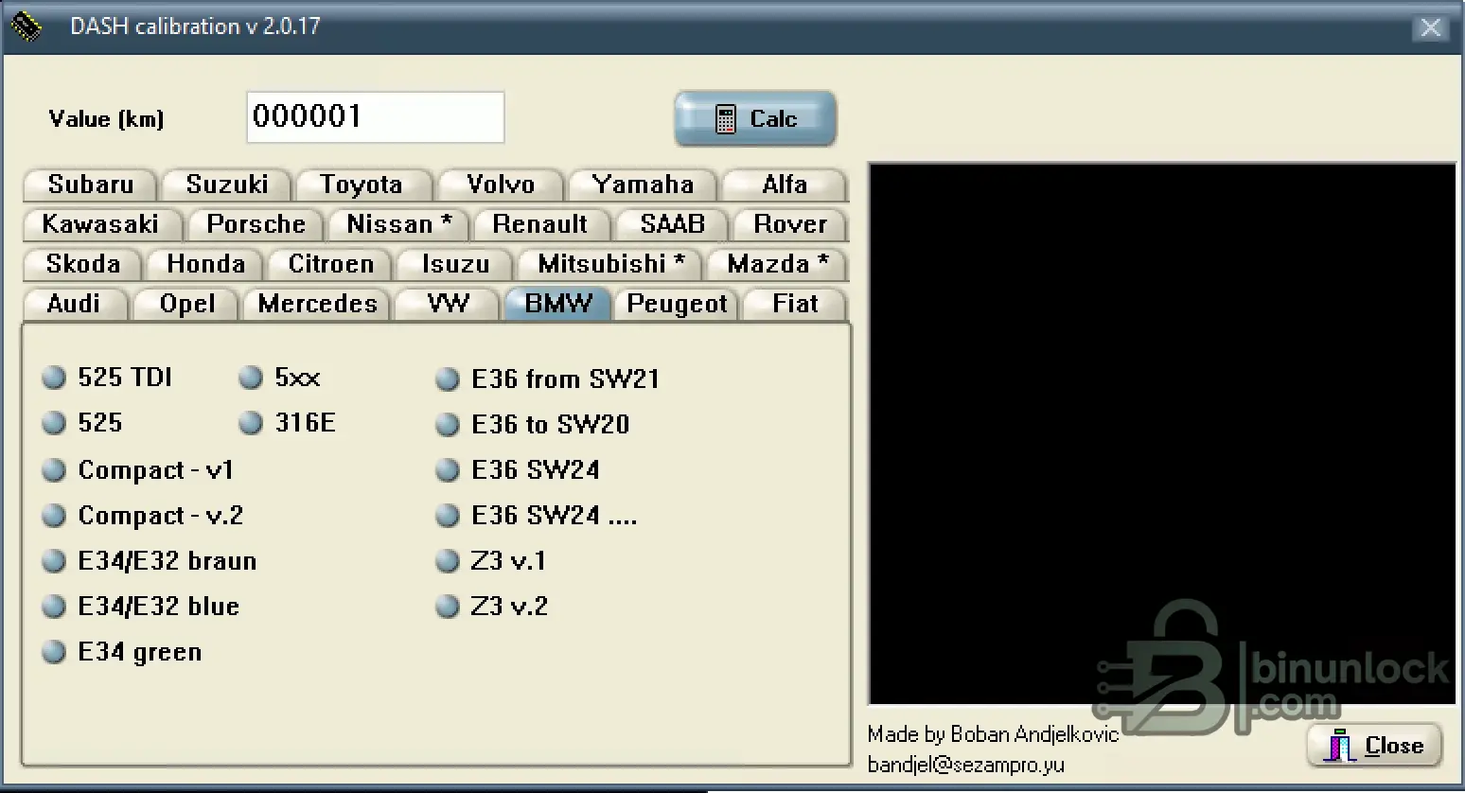Open the Peugeot tab
The width and height of the screenshot is (1465, 793).
677,304
